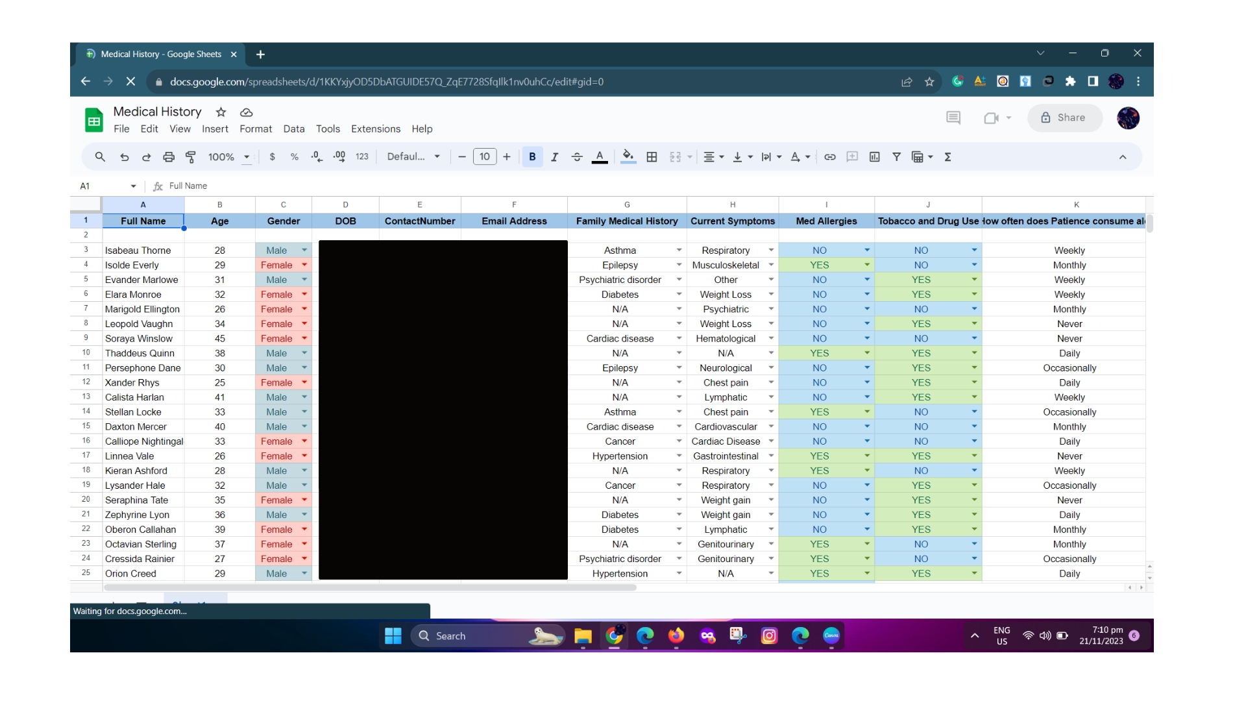The image size is (1246, 701).
Task: Click the insert chart icon
Action: pos(874,157)
